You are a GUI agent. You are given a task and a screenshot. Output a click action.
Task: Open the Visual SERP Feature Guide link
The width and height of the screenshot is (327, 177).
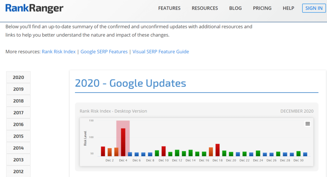click(x=161, y=52)
